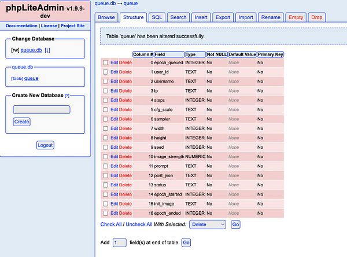Open the Structure tab
Screen dimensions: 347x257
133,17
